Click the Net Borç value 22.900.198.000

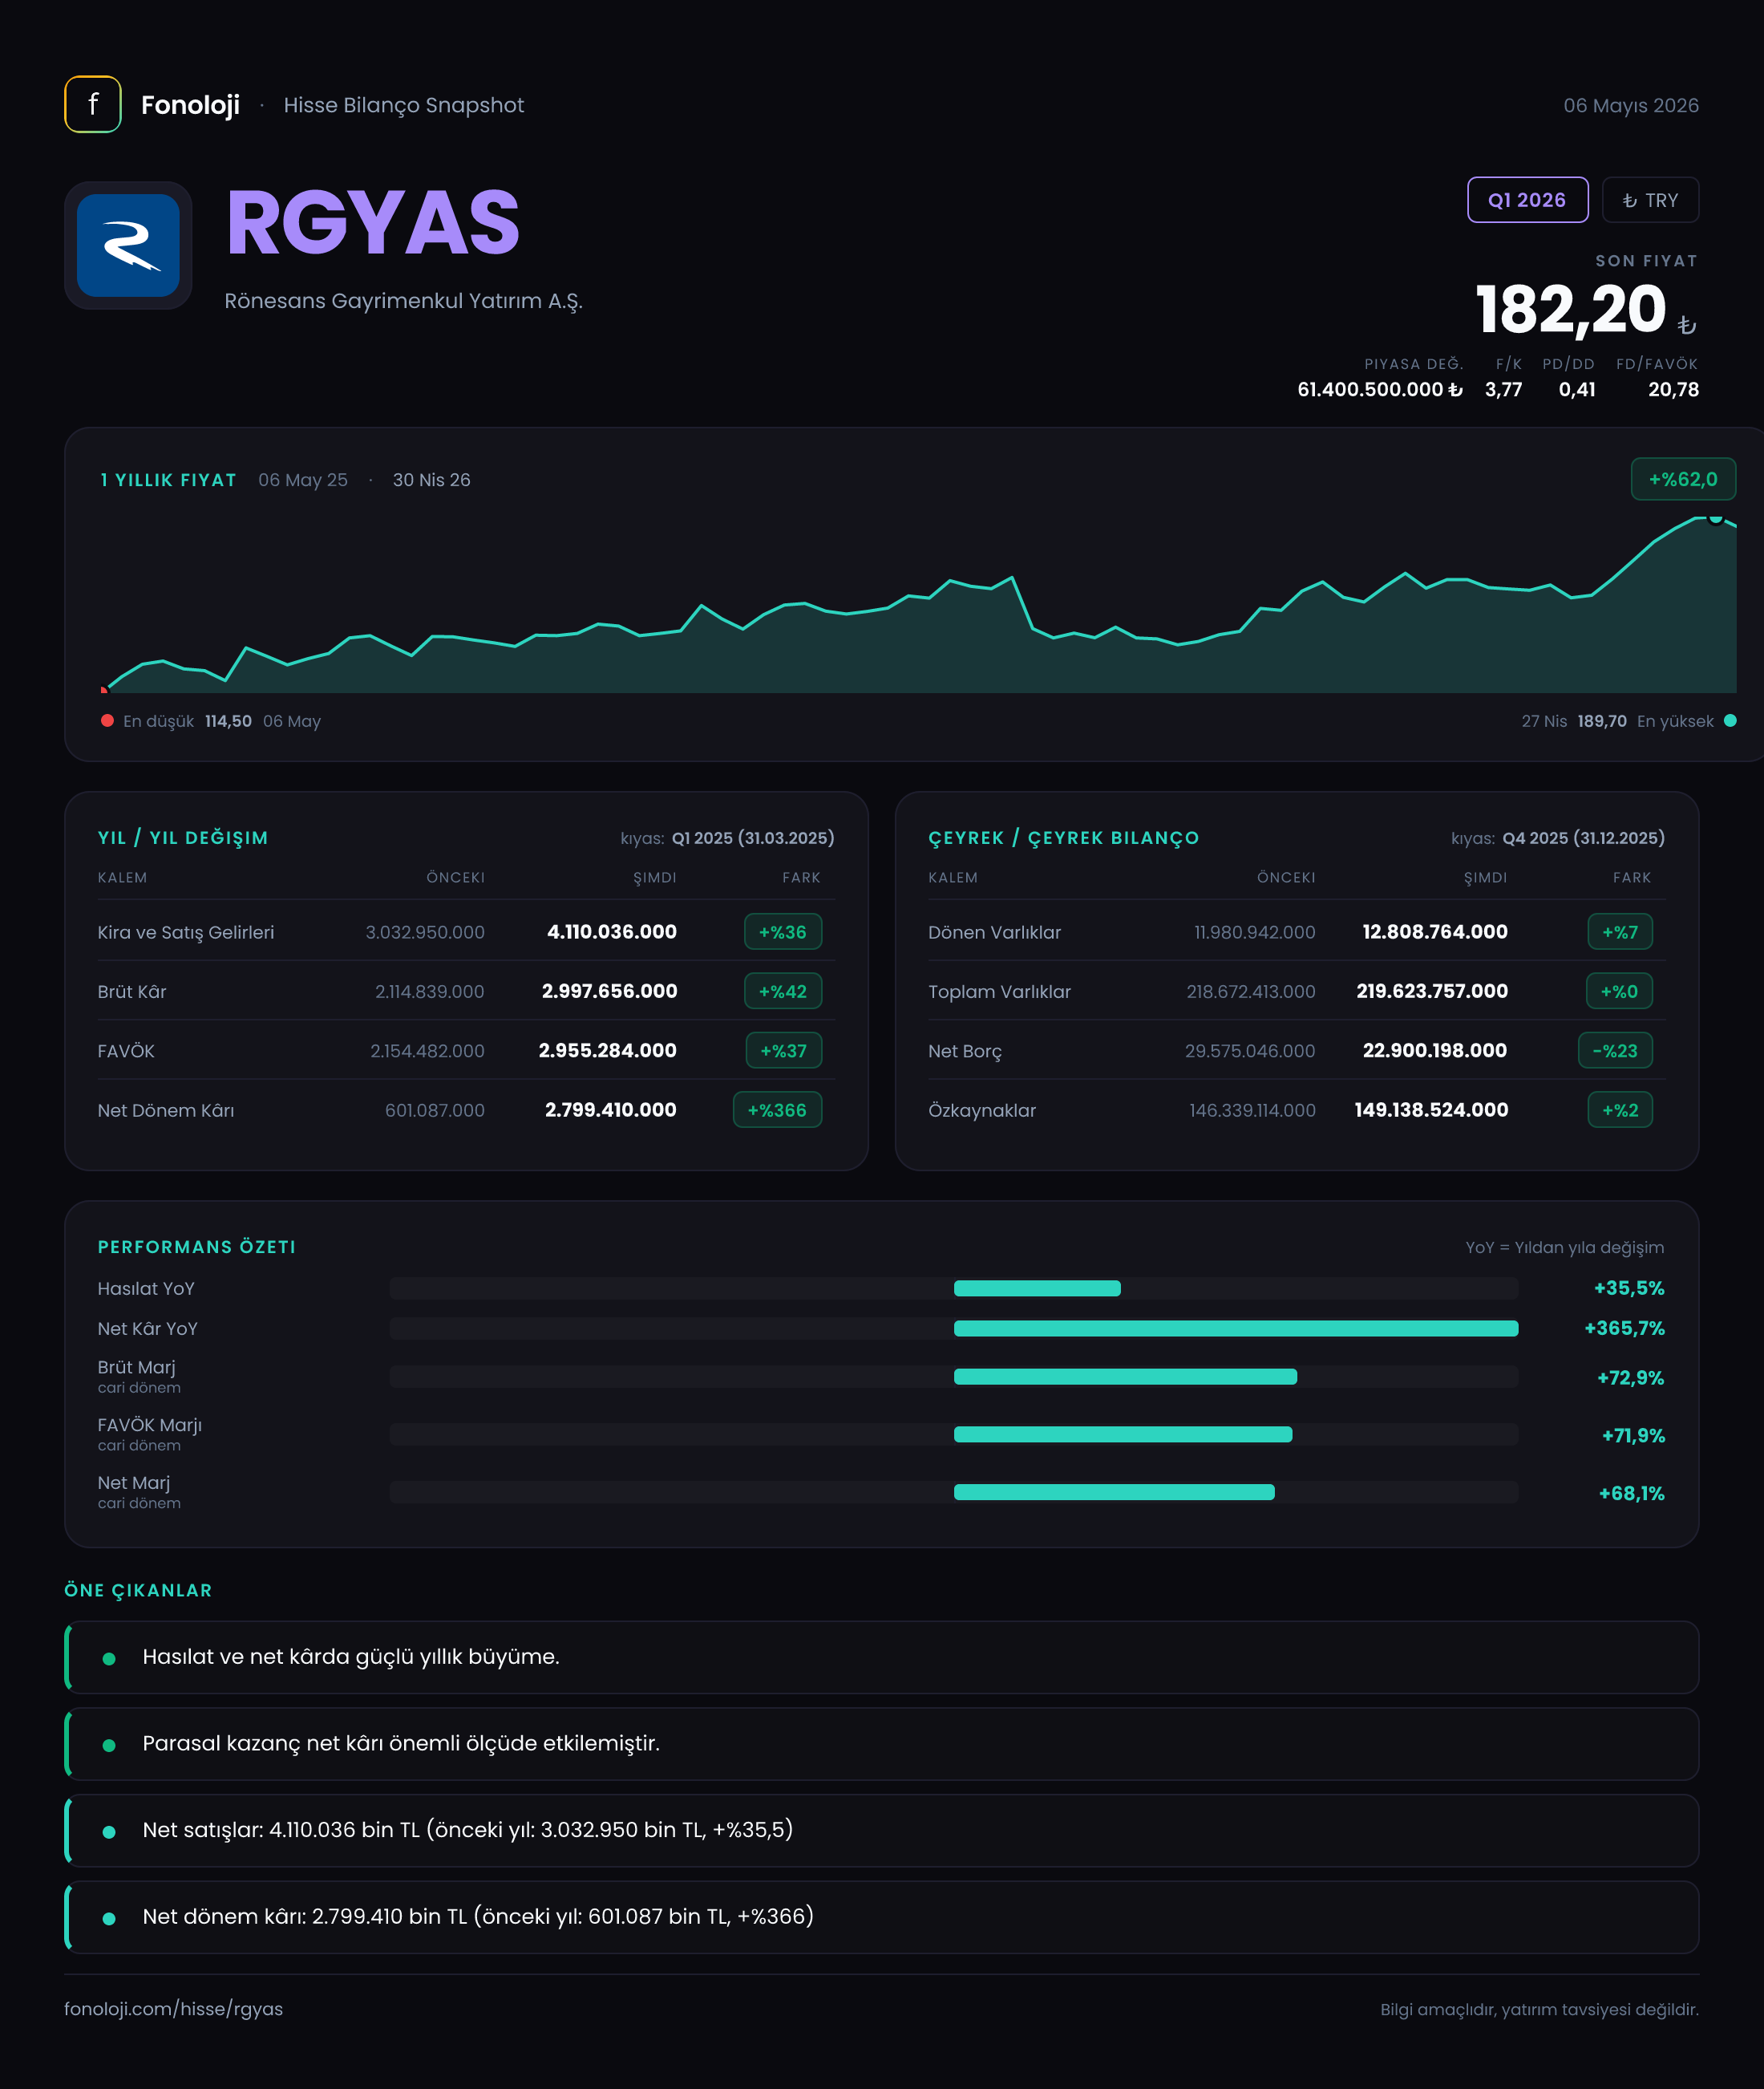pyautogui.click(x=1435, y=1050)
